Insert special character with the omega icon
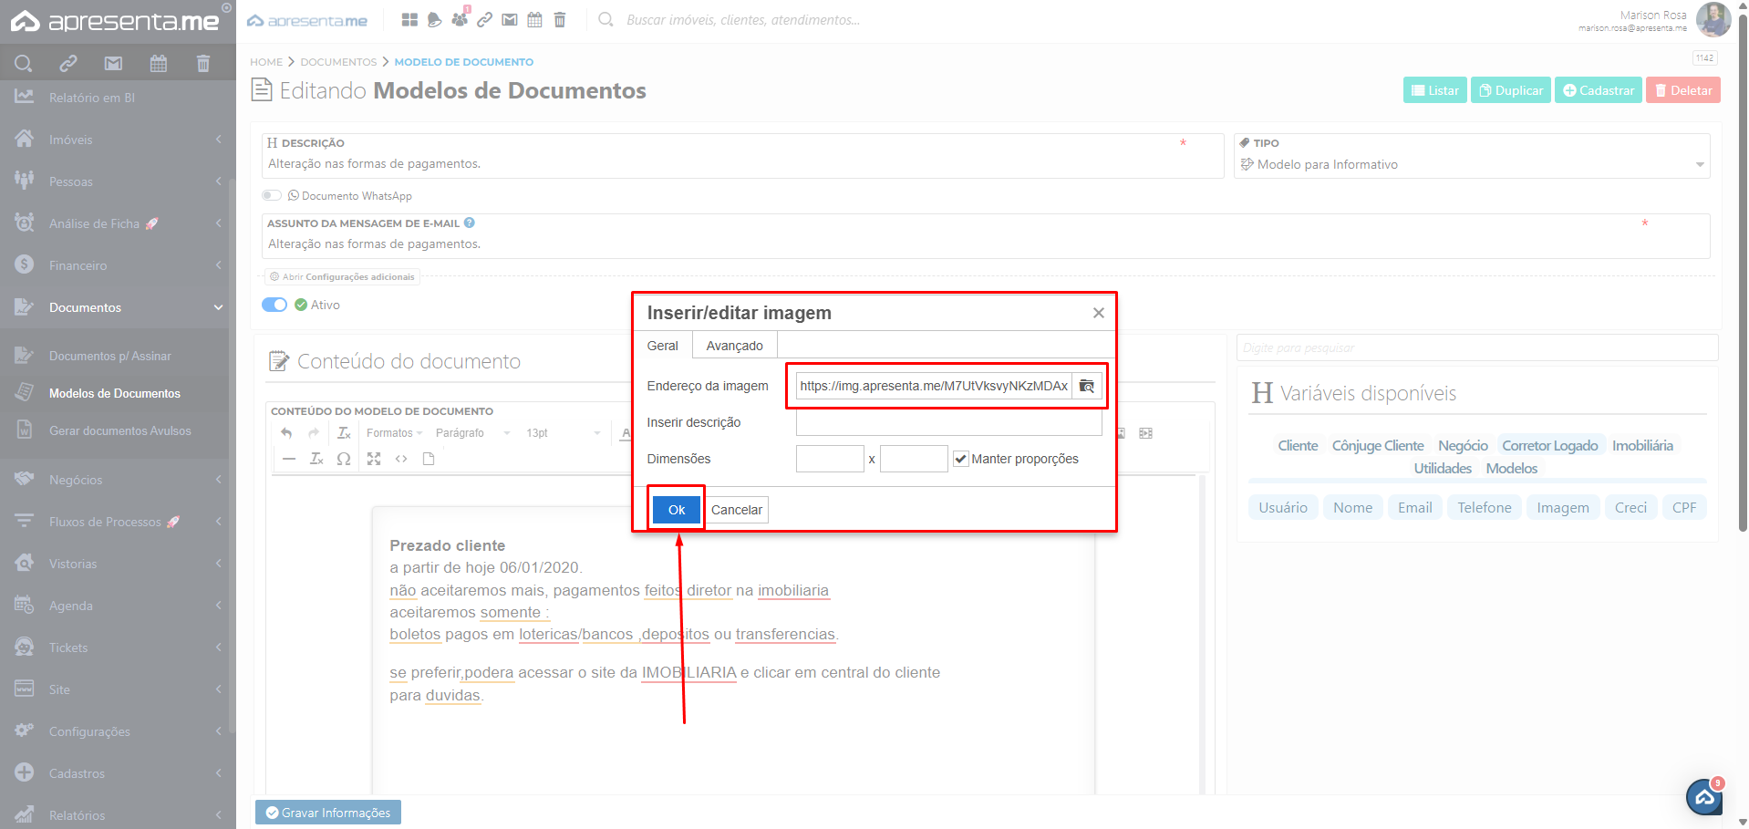This screenshot has width=1749, height=829. click(x=344, y=459)
